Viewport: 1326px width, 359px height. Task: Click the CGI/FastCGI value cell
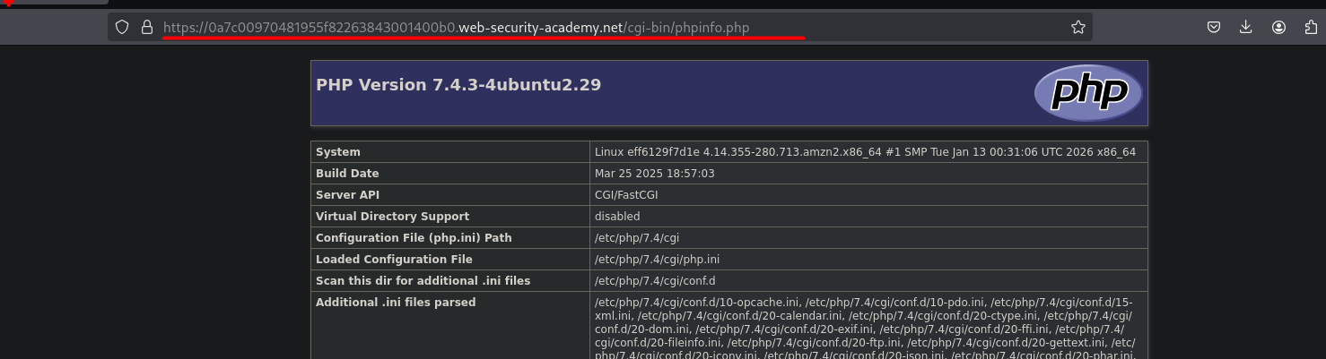click(x=626, y=195)
